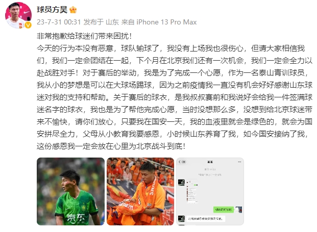Open the profile avatar of 球员方昊
317x232 pixels.
tap(18, 15)
